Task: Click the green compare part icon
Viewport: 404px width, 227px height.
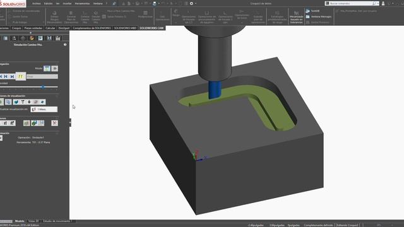Action: coord(27,124)
